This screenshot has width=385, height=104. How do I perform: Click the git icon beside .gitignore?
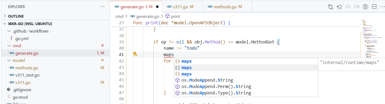click(9, 90)
